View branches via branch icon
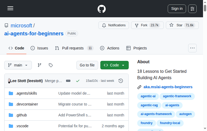The height and width of the screenshot is (131, 207). pyautogui.click(x=40, y=65)
